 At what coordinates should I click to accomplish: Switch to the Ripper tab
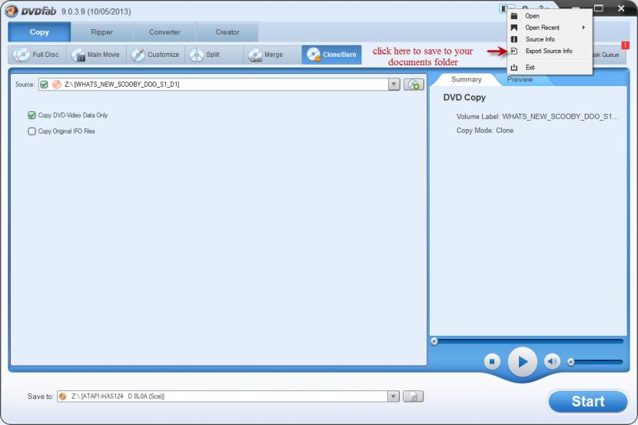(102, 32)
